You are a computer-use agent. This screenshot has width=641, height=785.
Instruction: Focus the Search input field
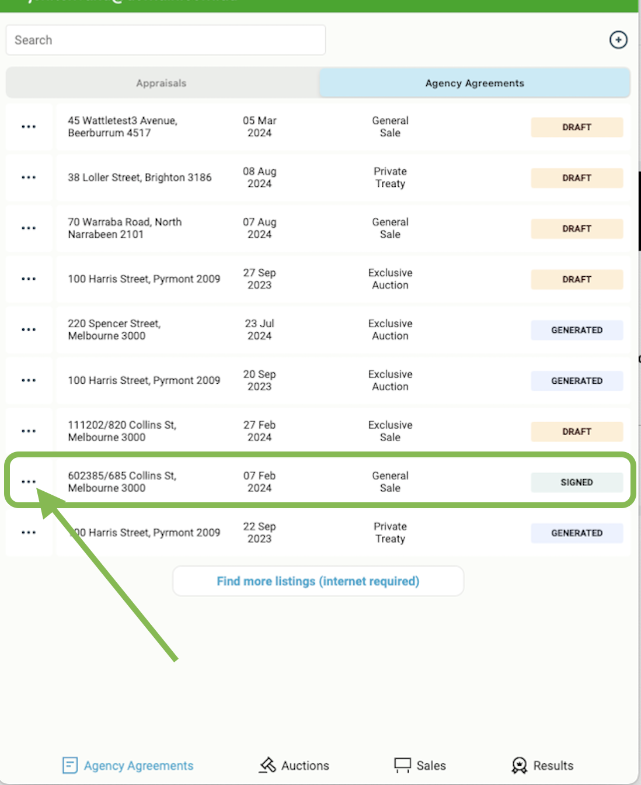coord(166,40)
